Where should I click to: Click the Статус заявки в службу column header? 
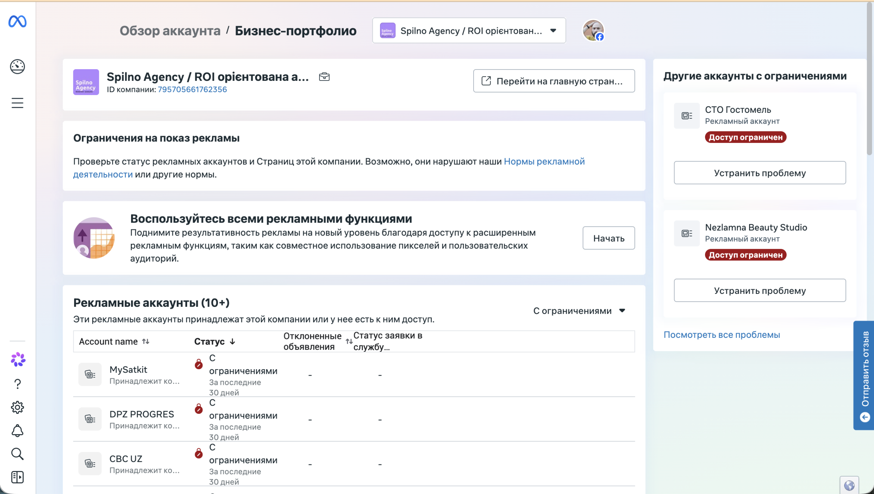pos(388,341)
